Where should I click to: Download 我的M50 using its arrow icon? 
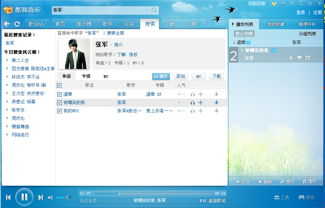point(216,111)
